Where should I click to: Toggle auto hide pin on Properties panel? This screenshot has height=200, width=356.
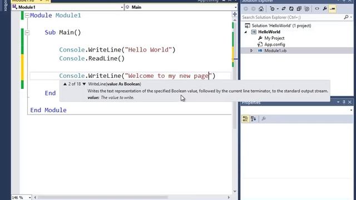coord(344,102)
